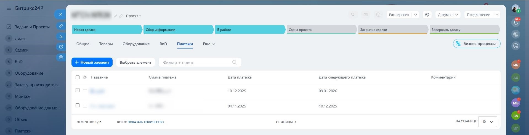This screenshot has width=529, height=135.
Task: Open the settings gear in deal header
Action: tap(427, 15)
